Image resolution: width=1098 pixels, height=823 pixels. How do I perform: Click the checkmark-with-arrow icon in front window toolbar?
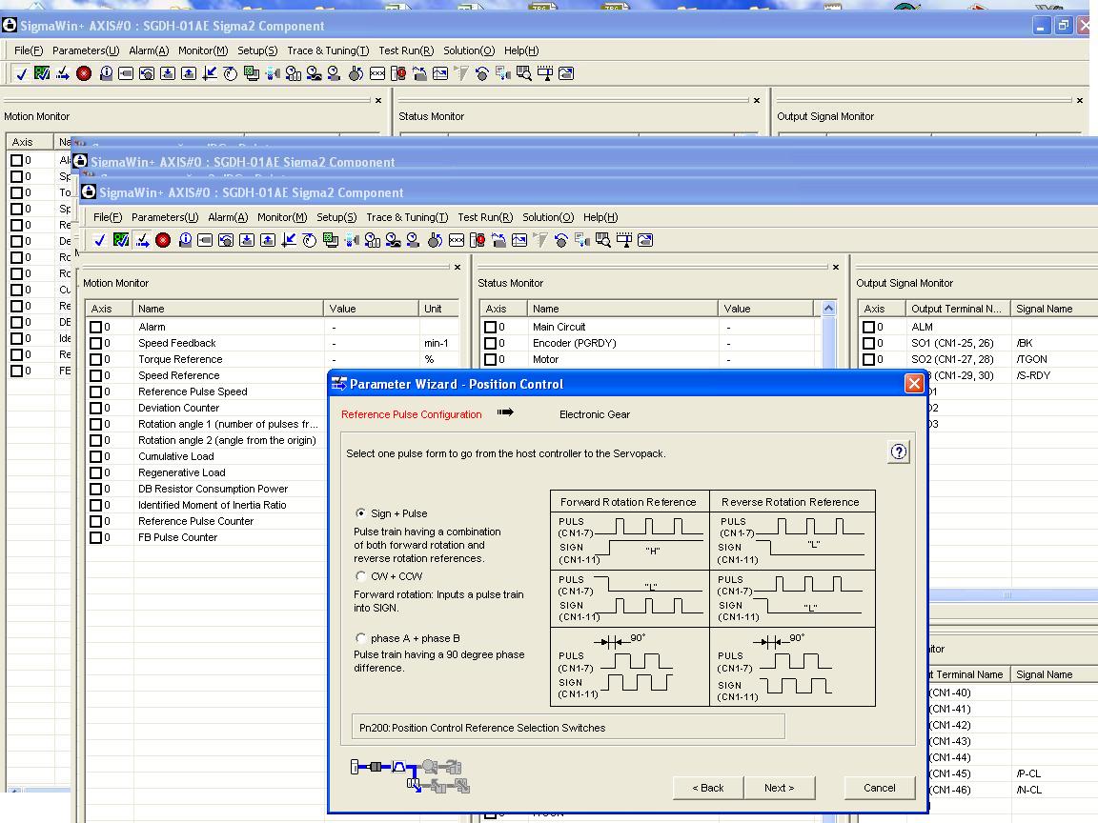[142, 240]
